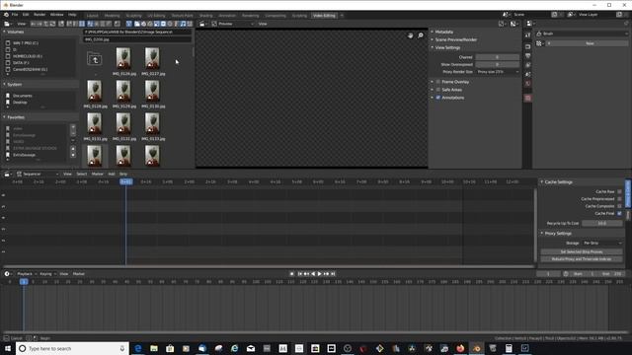Click the Recycle Up To Cost field
This screenshot has height=355, width=632.
pyautogui.click(x=602, y=223)
